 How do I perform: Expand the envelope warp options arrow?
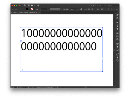pyautogui.click(x=95, y=9)
